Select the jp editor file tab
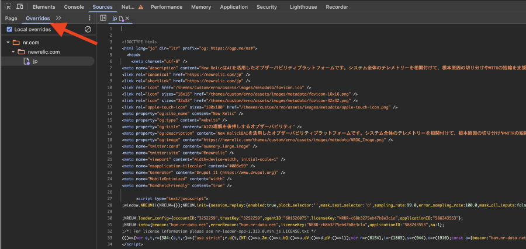Viewport: 526px width, 249px height. pos(115,19)
